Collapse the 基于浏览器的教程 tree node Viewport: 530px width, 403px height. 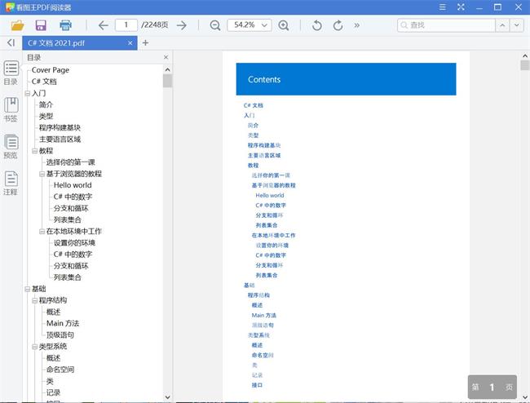[x=42, y=174]
